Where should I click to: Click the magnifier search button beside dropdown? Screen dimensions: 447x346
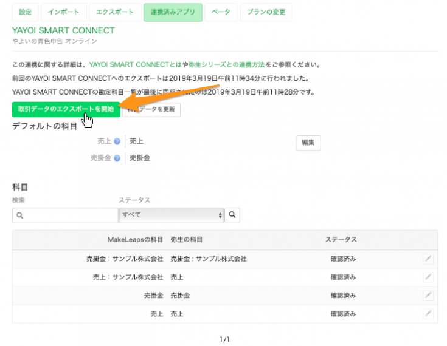232,215
